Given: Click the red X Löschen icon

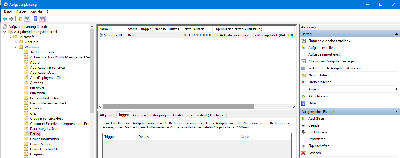Looking at the screenshot, I should click(x=303, y=153).
